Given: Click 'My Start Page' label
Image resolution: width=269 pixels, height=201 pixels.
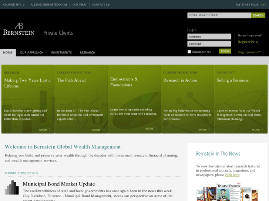Looking at the screenshot, I should pyautogui.click(x=247, y=5).
